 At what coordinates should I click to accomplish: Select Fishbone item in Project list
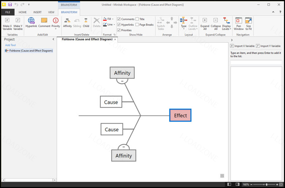[29, 51]
